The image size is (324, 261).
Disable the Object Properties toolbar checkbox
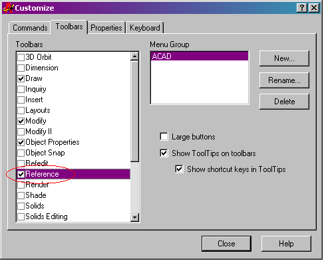tap(21, 142)
